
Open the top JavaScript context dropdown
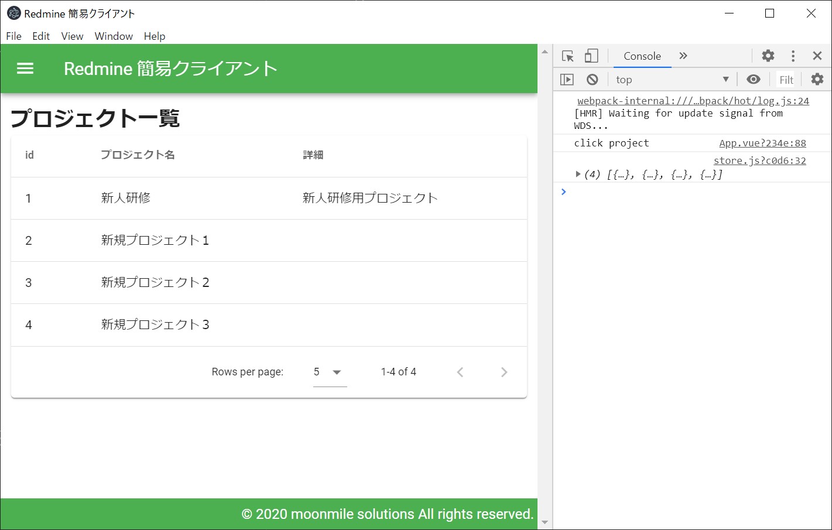672,80
